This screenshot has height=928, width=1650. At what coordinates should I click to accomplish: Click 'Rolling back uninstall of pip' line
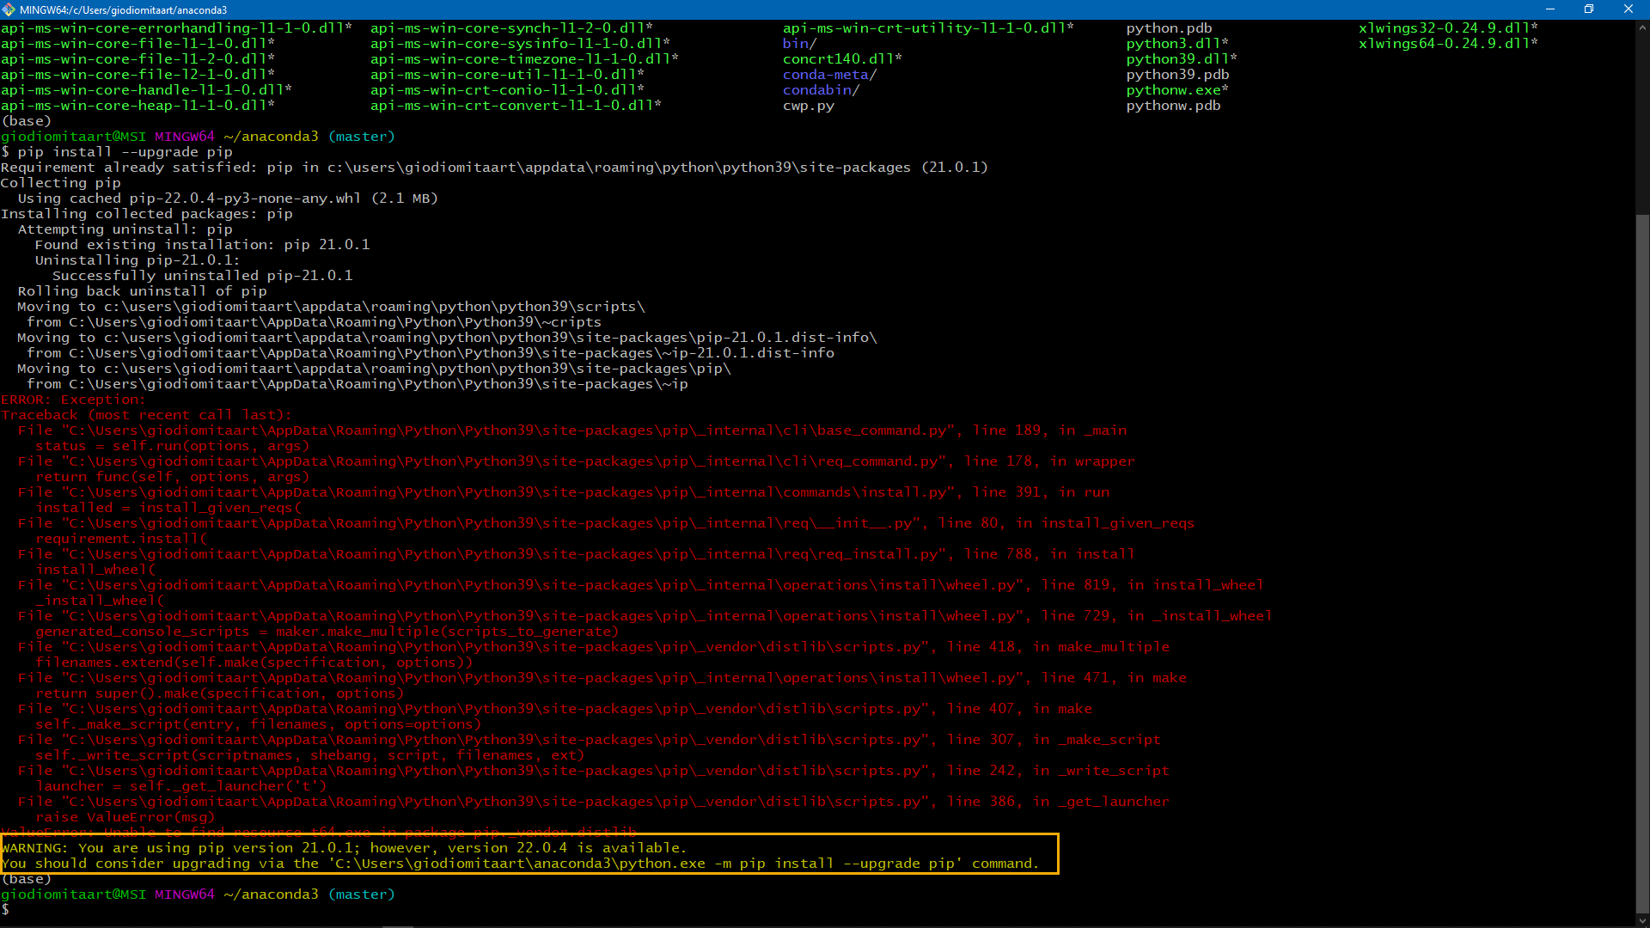tap(143, 291)
